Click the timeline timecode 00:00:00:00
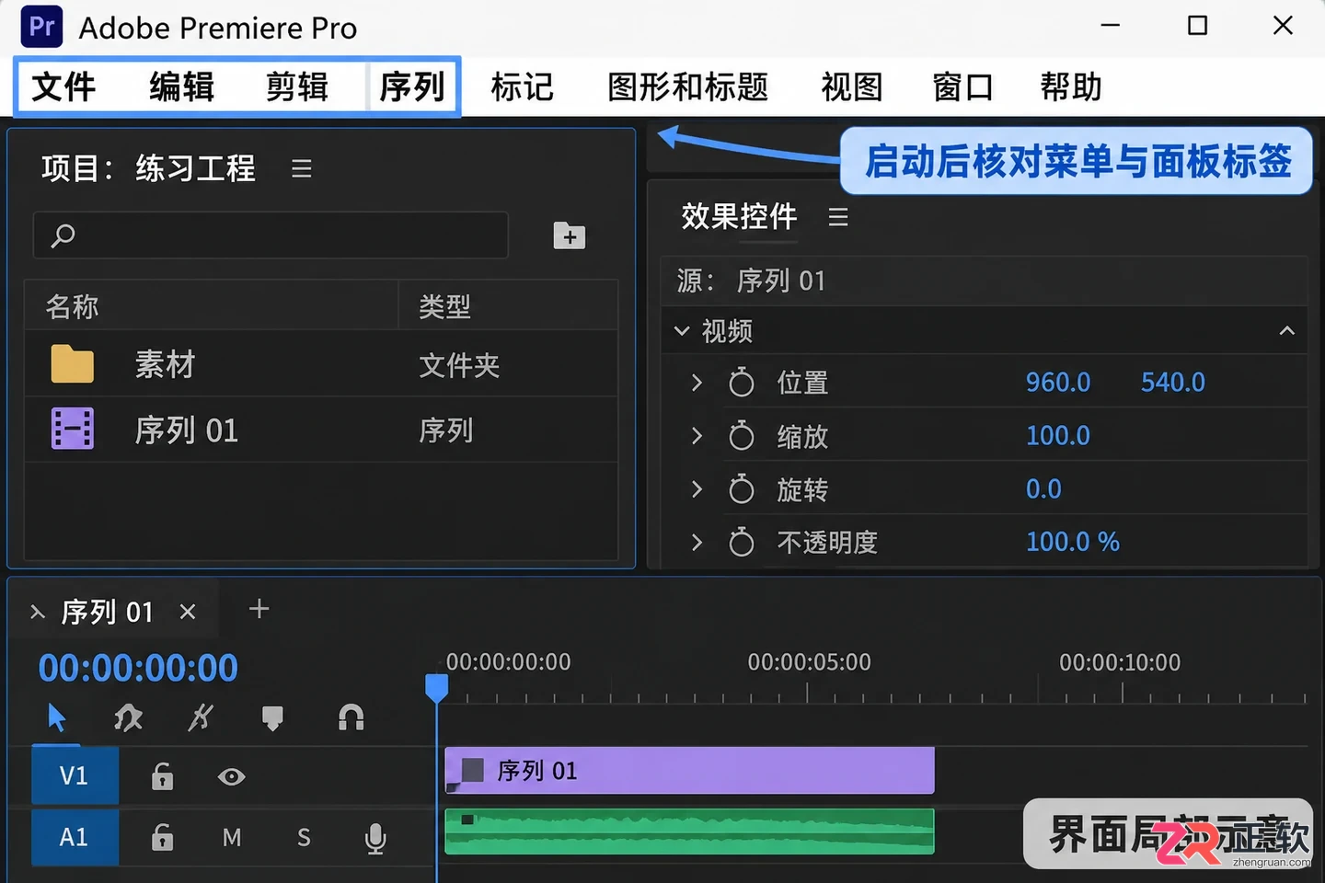The width and height of the screenshot is (1325, 883). [138, 668]
